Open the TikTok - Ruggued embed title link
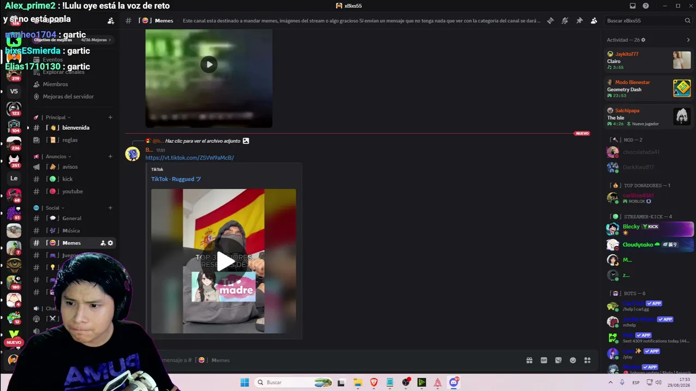Viewport: 696px width, 391px height. click(x=176, y=179)
